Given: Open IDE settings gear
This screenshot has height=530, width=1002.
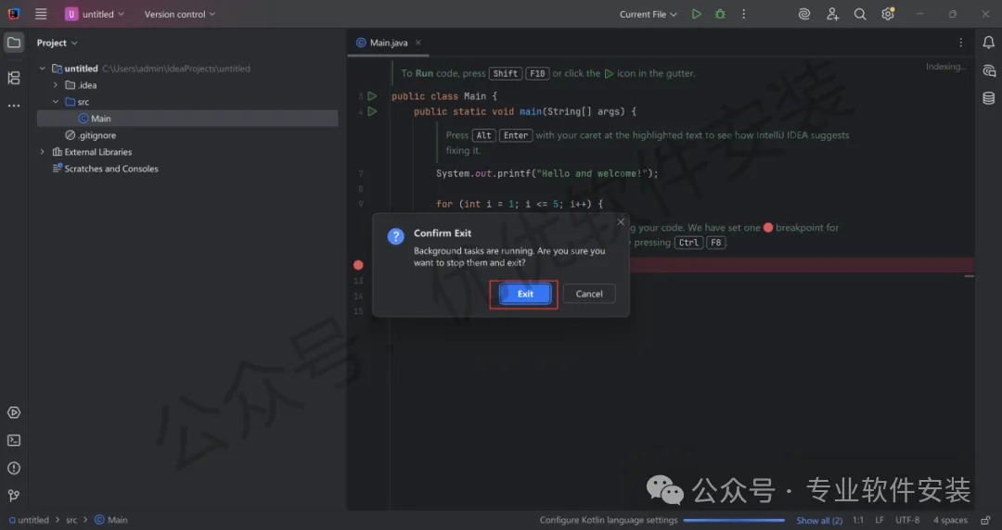Looking at the screenshot, I should click(888, 13).
